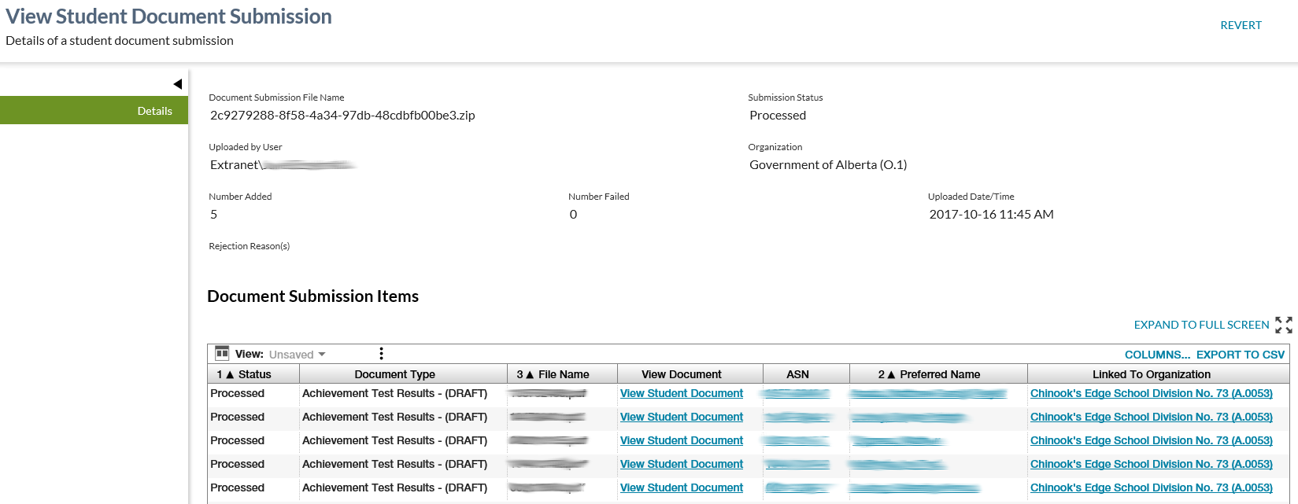Open View Student Document in first row
Screen dimensions: 1298x504
(x=681, y=393)
